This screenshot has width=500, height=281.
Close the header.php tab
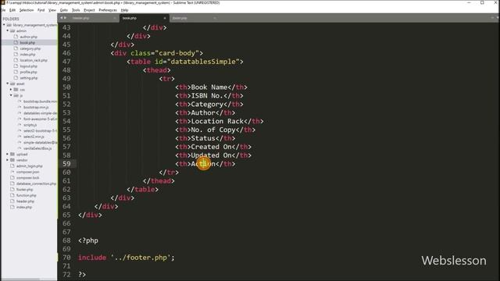115,18
